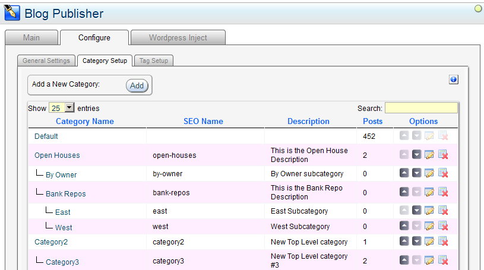Delete the Bank Repos subcategory
Image resolution: width=484 pixels, height=270 pixels.
443,192
